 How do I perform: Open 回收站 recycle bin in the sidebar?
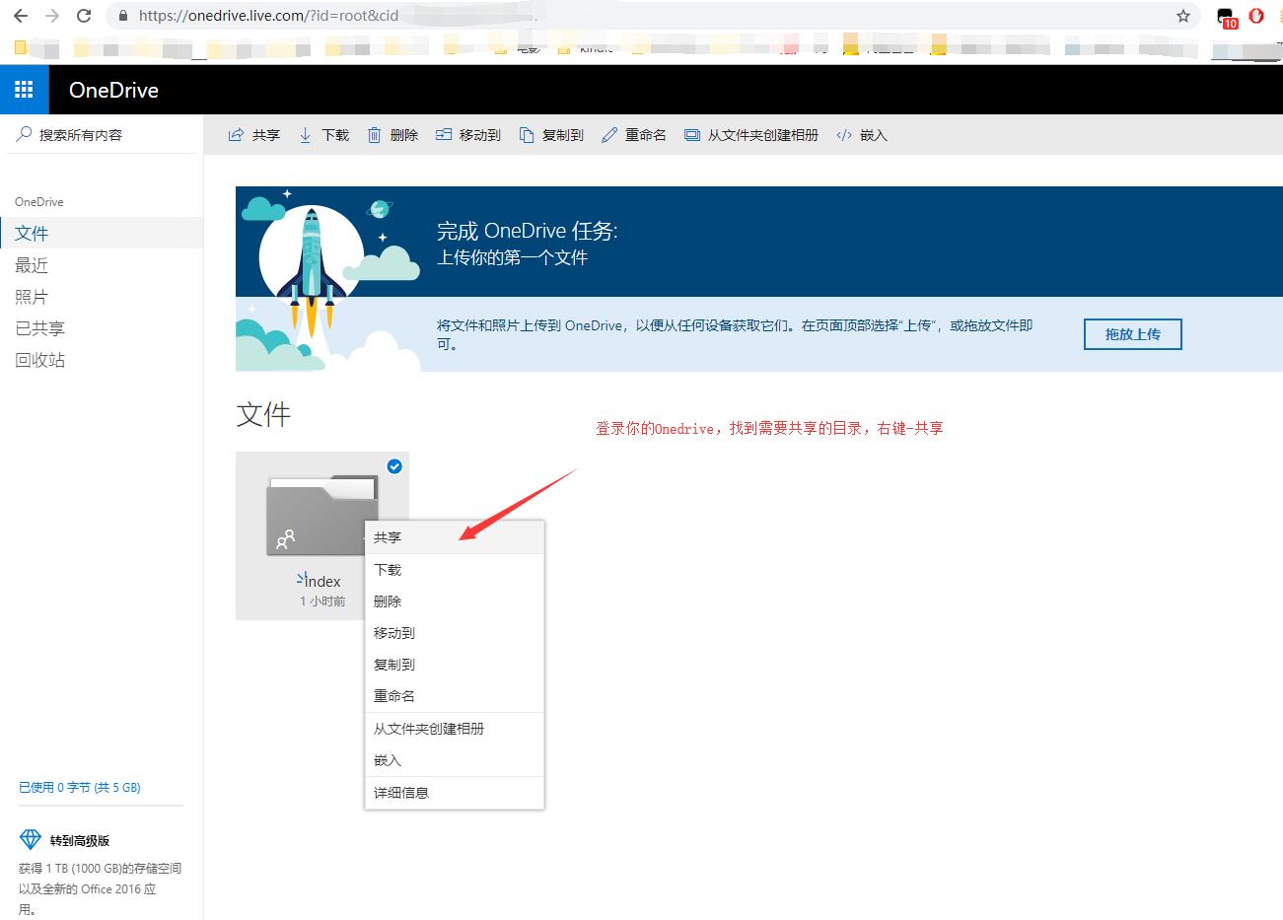tap(102, 360)
